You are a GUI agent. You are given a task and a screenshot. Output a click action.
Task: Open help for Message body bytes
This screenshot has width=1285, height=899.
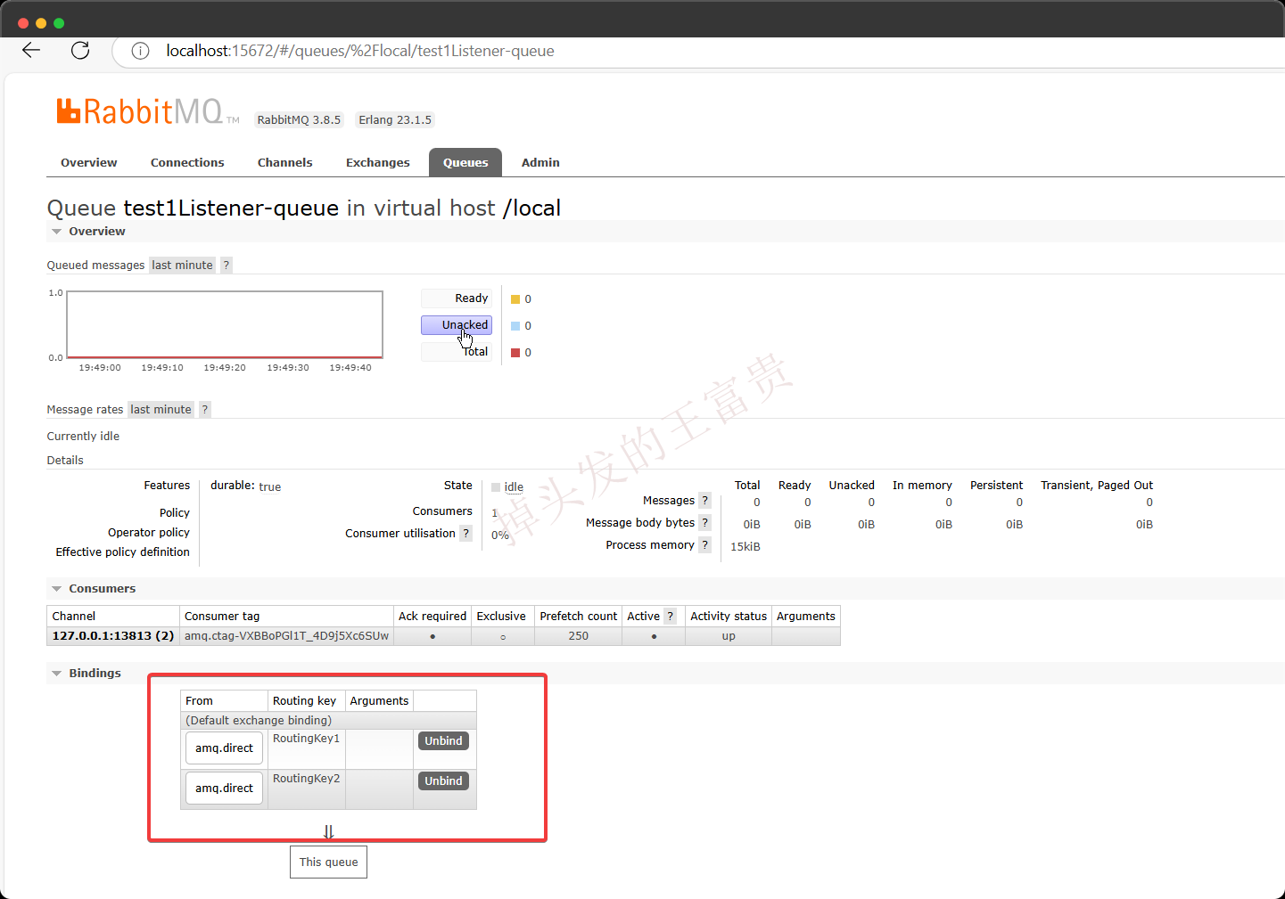[x=704, y=522]
